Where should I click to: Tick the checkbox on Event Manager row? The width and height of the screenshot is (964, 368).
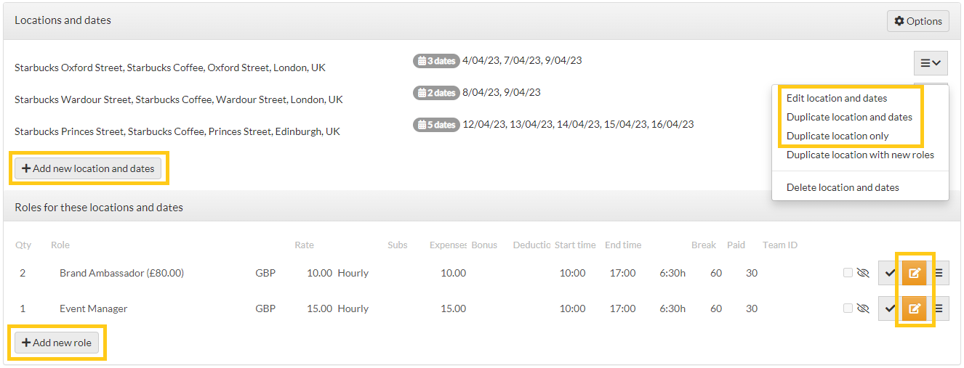(x=848, y=308)
